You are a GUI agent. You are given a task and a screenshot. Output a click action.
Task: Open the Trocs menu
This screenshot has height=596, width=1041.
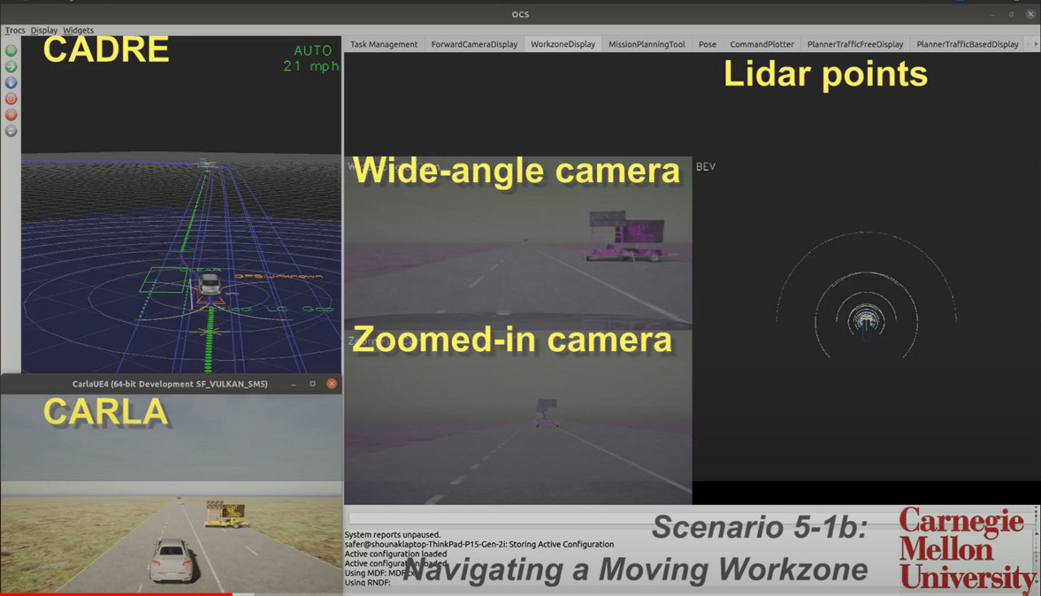click(15, 31)
